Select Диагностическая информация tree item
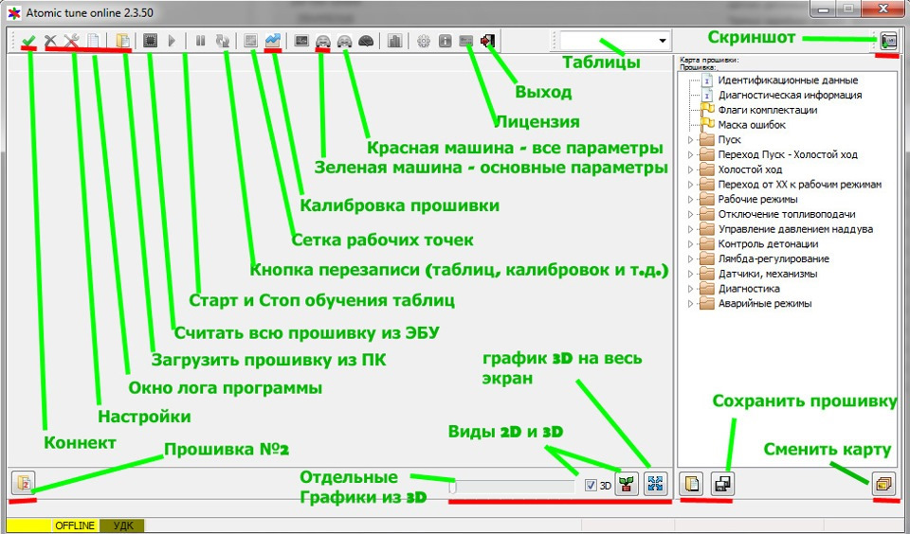The width and height of the screenshot is (910, 534). pyautogui.click(x=790, y=95)
